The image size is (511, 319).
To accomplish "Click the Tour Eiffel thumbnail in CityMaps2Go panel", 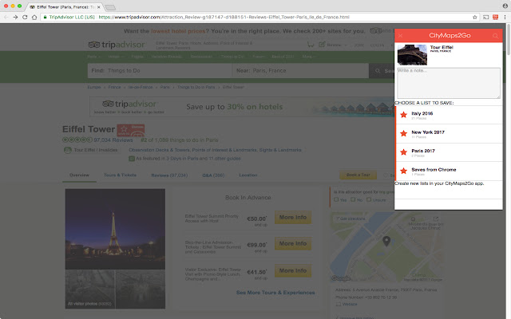I will pyautogui.click(x=412, y=55).
